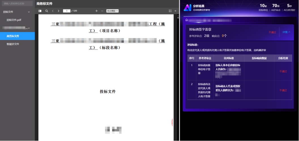This screenshot has height=141, width=299.
Task: Click info icon beside AI结果仅供参考
Action: point(194,10)
